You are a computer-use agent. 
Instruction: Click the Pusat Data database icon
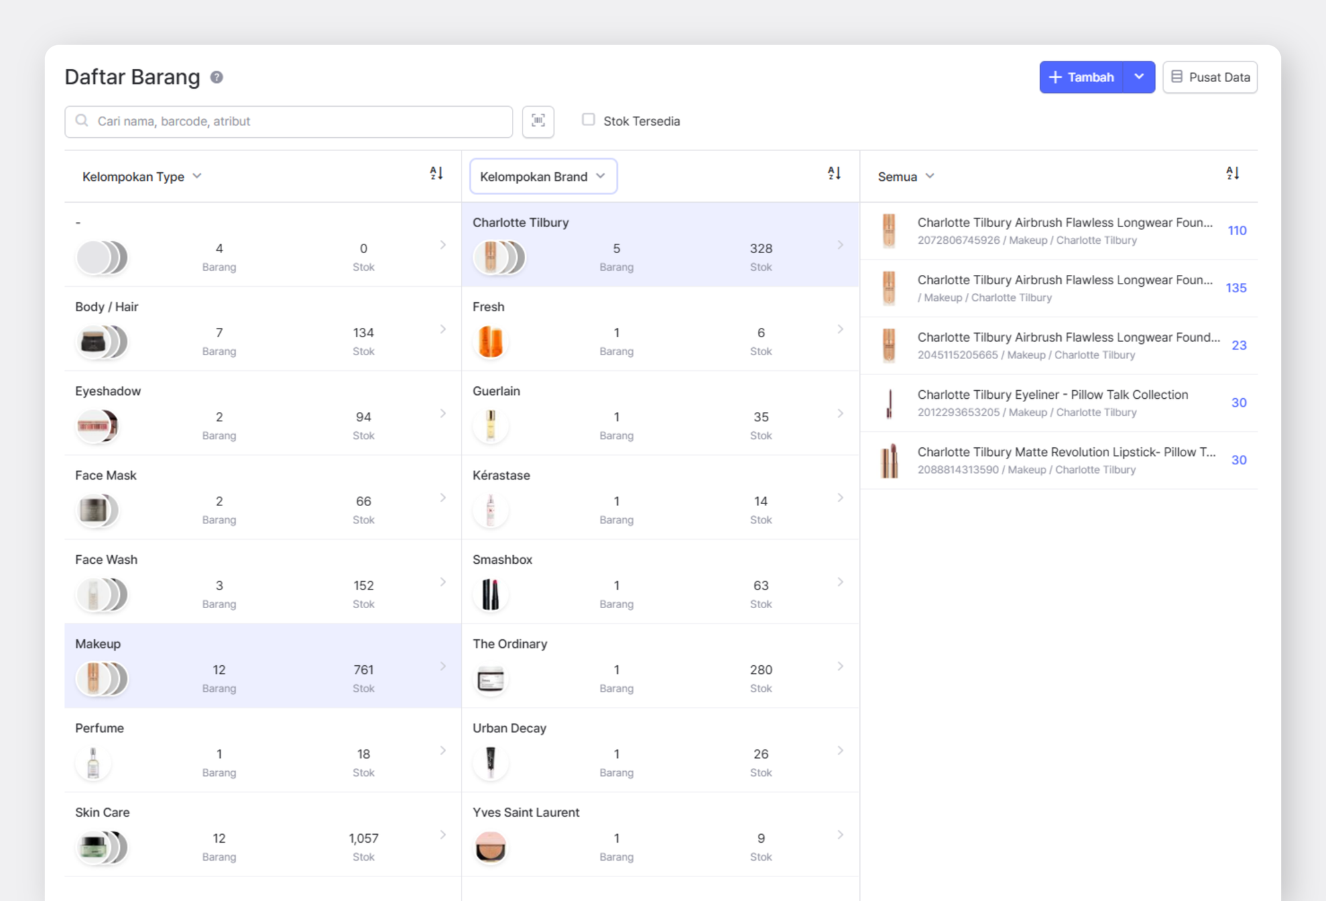point(1177,77)
